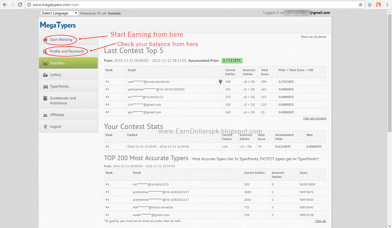Click the MegaTypers logo
The image size is (392, 228).
[x=58, y=25]
